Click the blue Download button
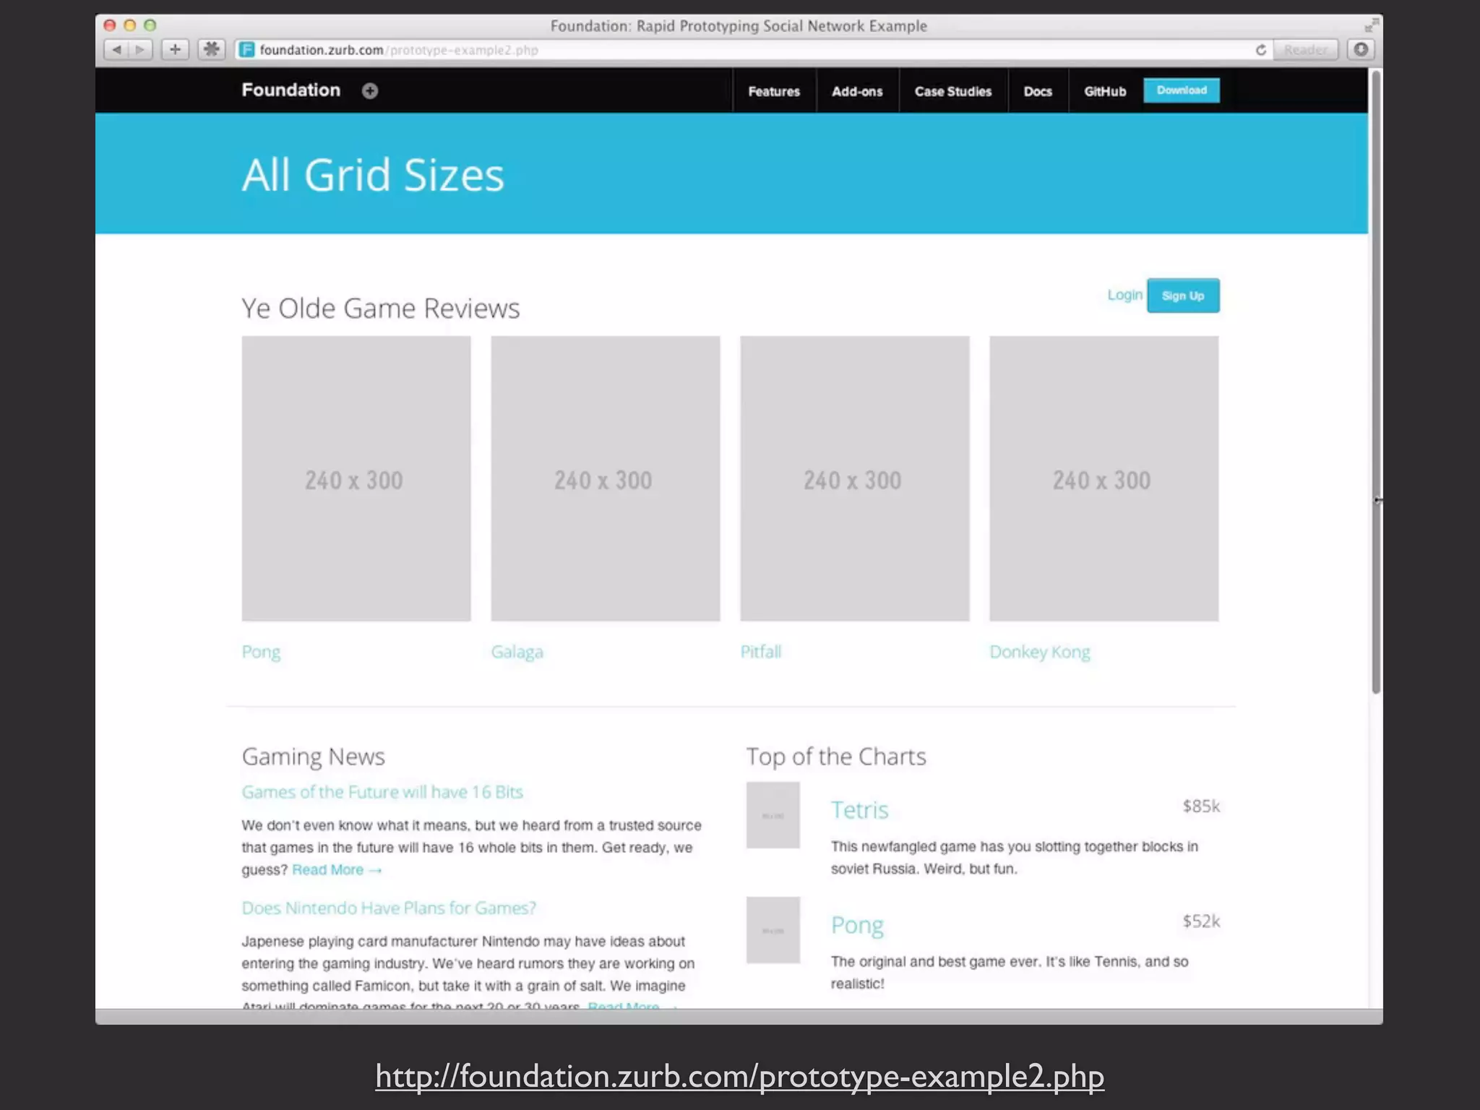 click(x=1182, y=90)
